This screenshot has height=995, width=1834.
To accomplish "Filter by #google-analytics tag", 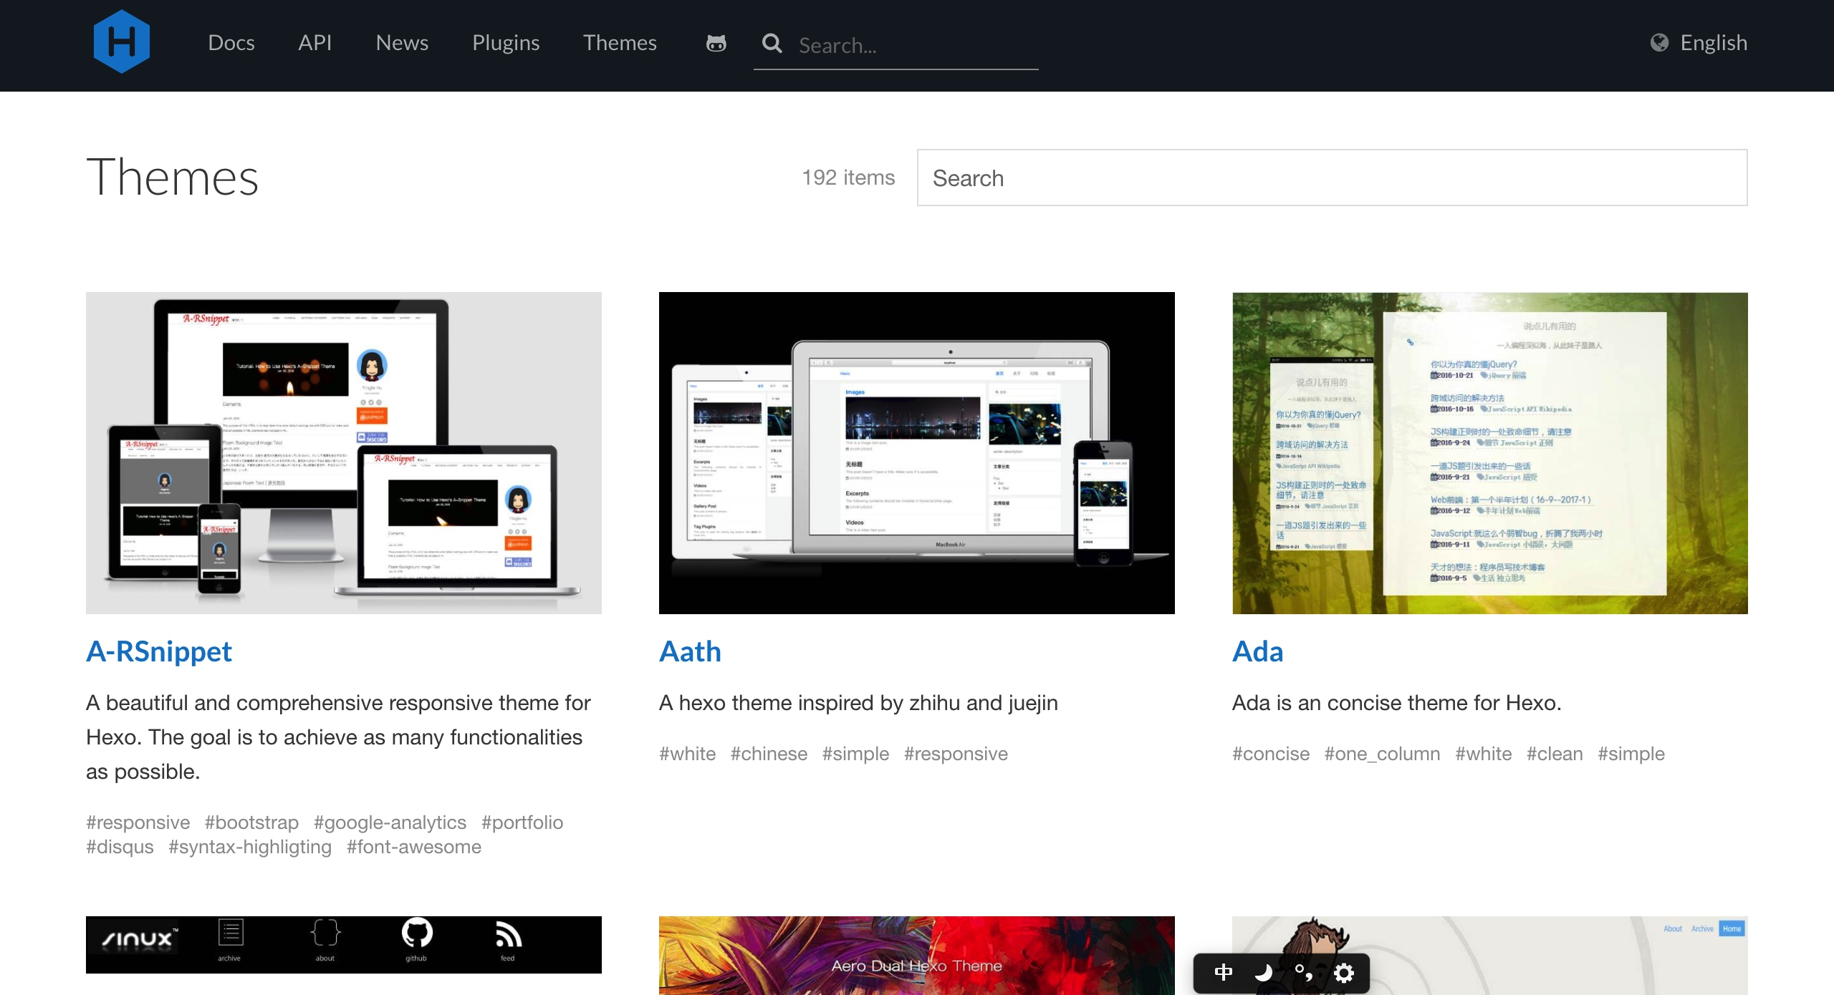I will click(390, 822).
